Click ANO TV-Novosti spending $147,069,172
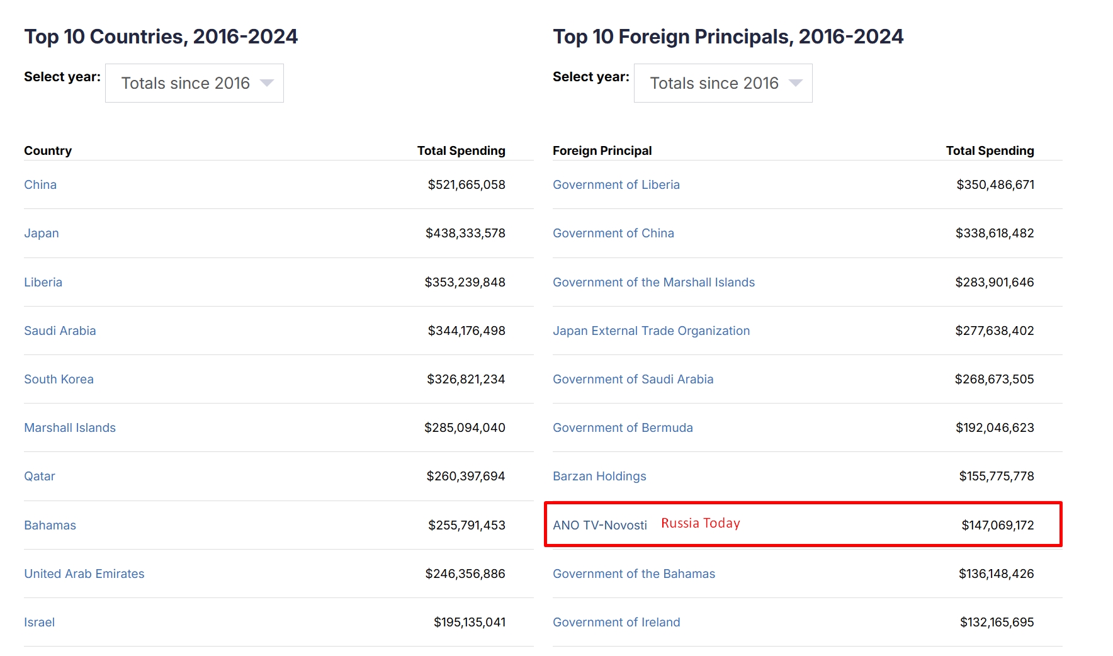 pyautogui.click(x=998, y=525)
